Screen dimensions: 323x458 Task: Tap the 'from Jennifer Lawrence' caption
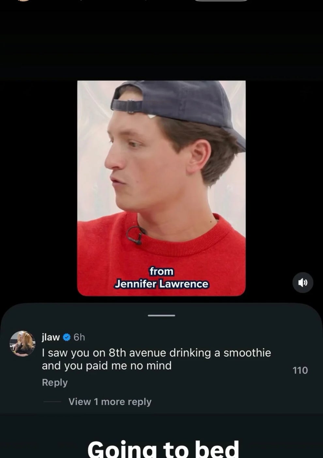[161, 277]
